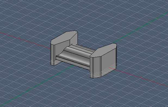This screenshot has width=168, height=107.
Task: Click the chamfered top face of left block
Action: coord(64,37)
